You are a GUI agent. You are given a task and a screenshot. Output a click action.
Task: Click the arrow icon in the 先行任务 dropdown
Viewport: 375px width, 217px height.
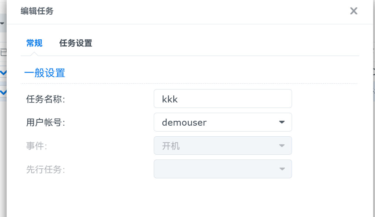(x=282, y=169)
